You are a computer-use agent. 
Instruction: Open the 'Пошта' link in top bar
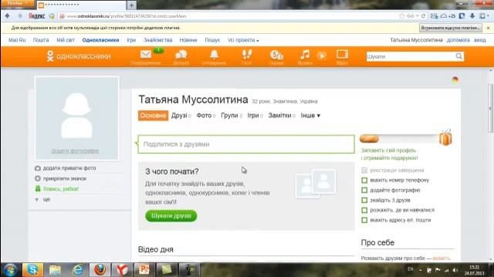click(41, 40)
